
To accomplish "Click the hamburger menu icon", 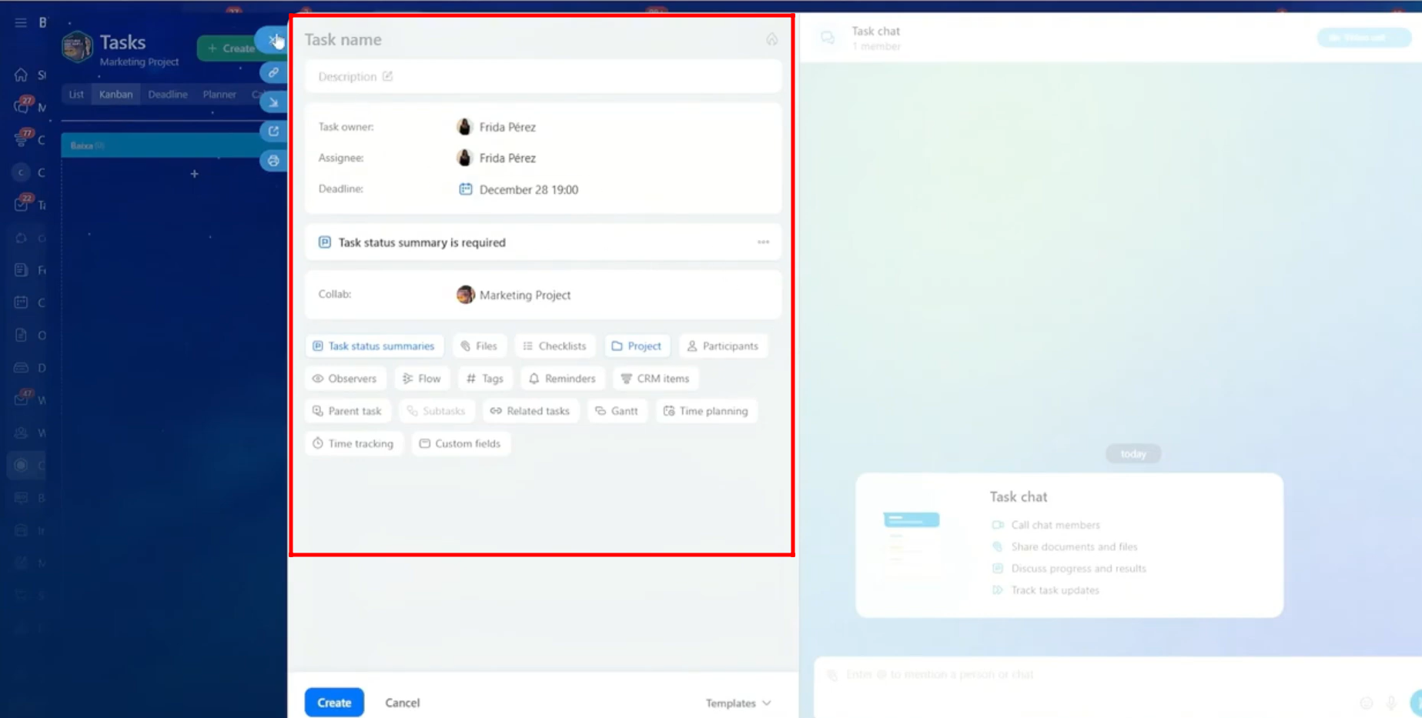I will [x=21, y=22].
